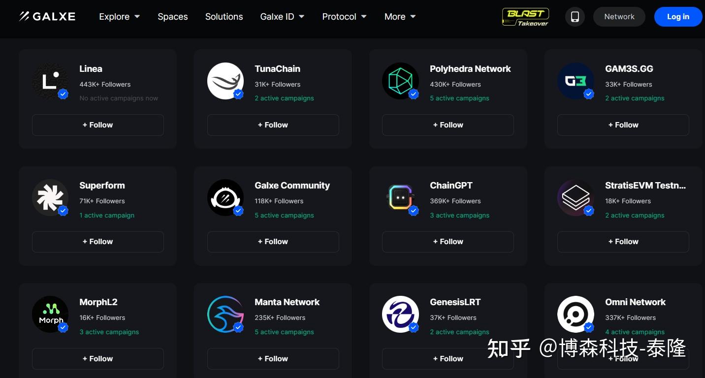View ChainGPT's 3 active campaigns
The width and height of the screenshot is (705, 378).
(459, 215)
